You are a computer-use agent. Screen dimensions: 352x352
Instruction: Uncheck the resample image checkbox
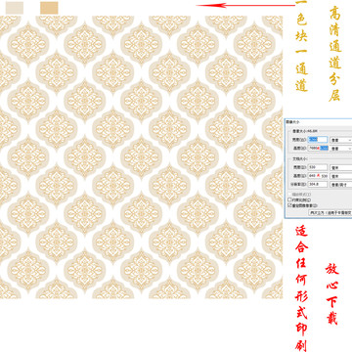(289, 205)
